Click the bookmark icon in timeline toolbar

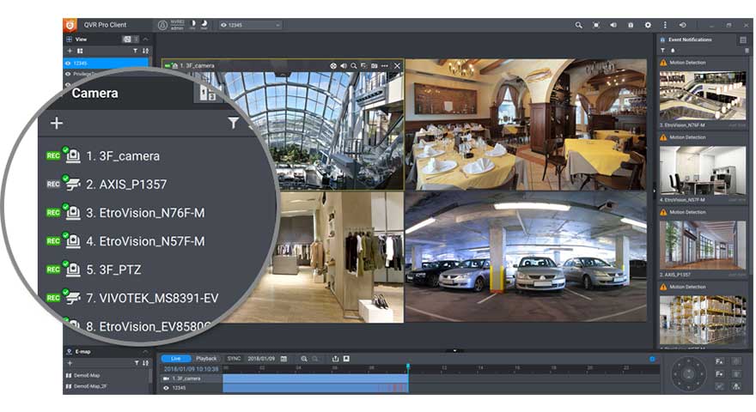346,359
